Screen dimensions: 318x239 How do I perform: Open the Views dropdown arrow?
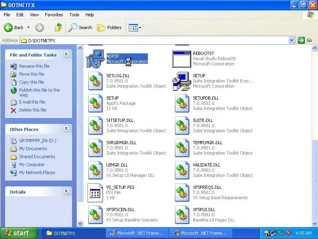tap(140, 27)
